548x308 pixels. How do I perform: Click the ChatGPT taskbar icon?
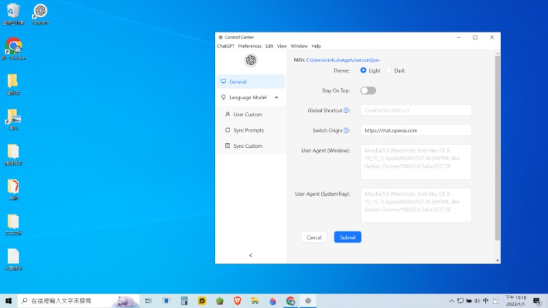(308, 300)
